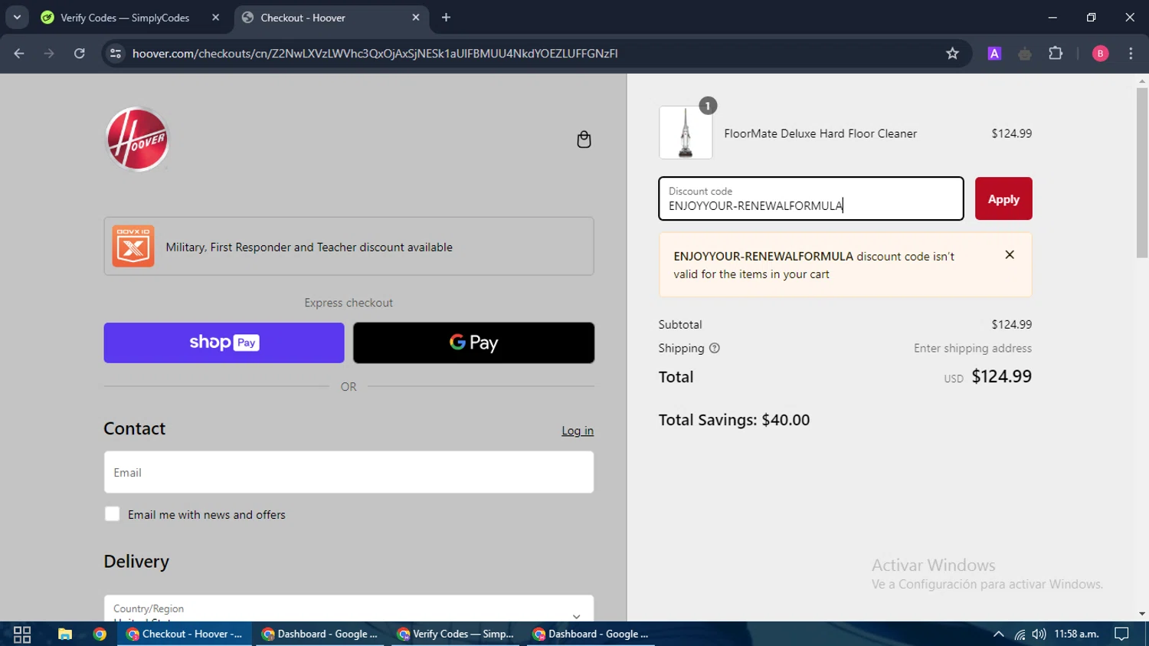
Task: Open the volume tray icon
Action: click(x=1039, y=634)
